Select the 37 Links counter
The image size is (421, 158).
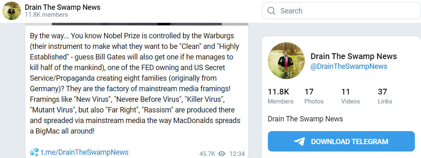[x=385, y=96]
